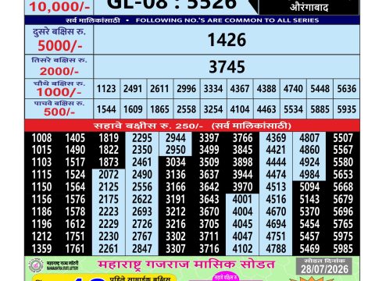Image resolution: width=375 pixels, height=281 pixels.
Task: Click the Aurangabad place name label
Action: (x=309, y=7)
